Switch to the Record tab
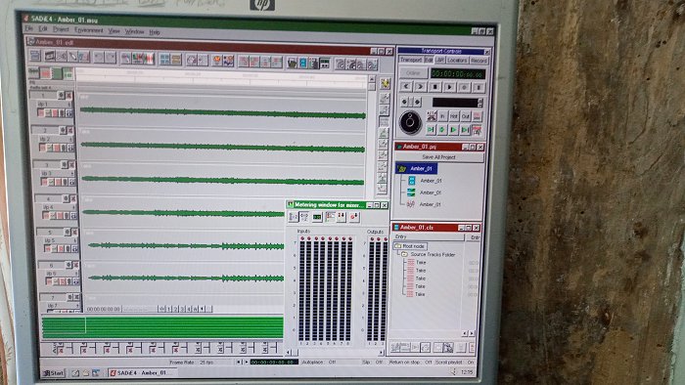The height and width of the screenshot is (385, 685). point(479,61)
